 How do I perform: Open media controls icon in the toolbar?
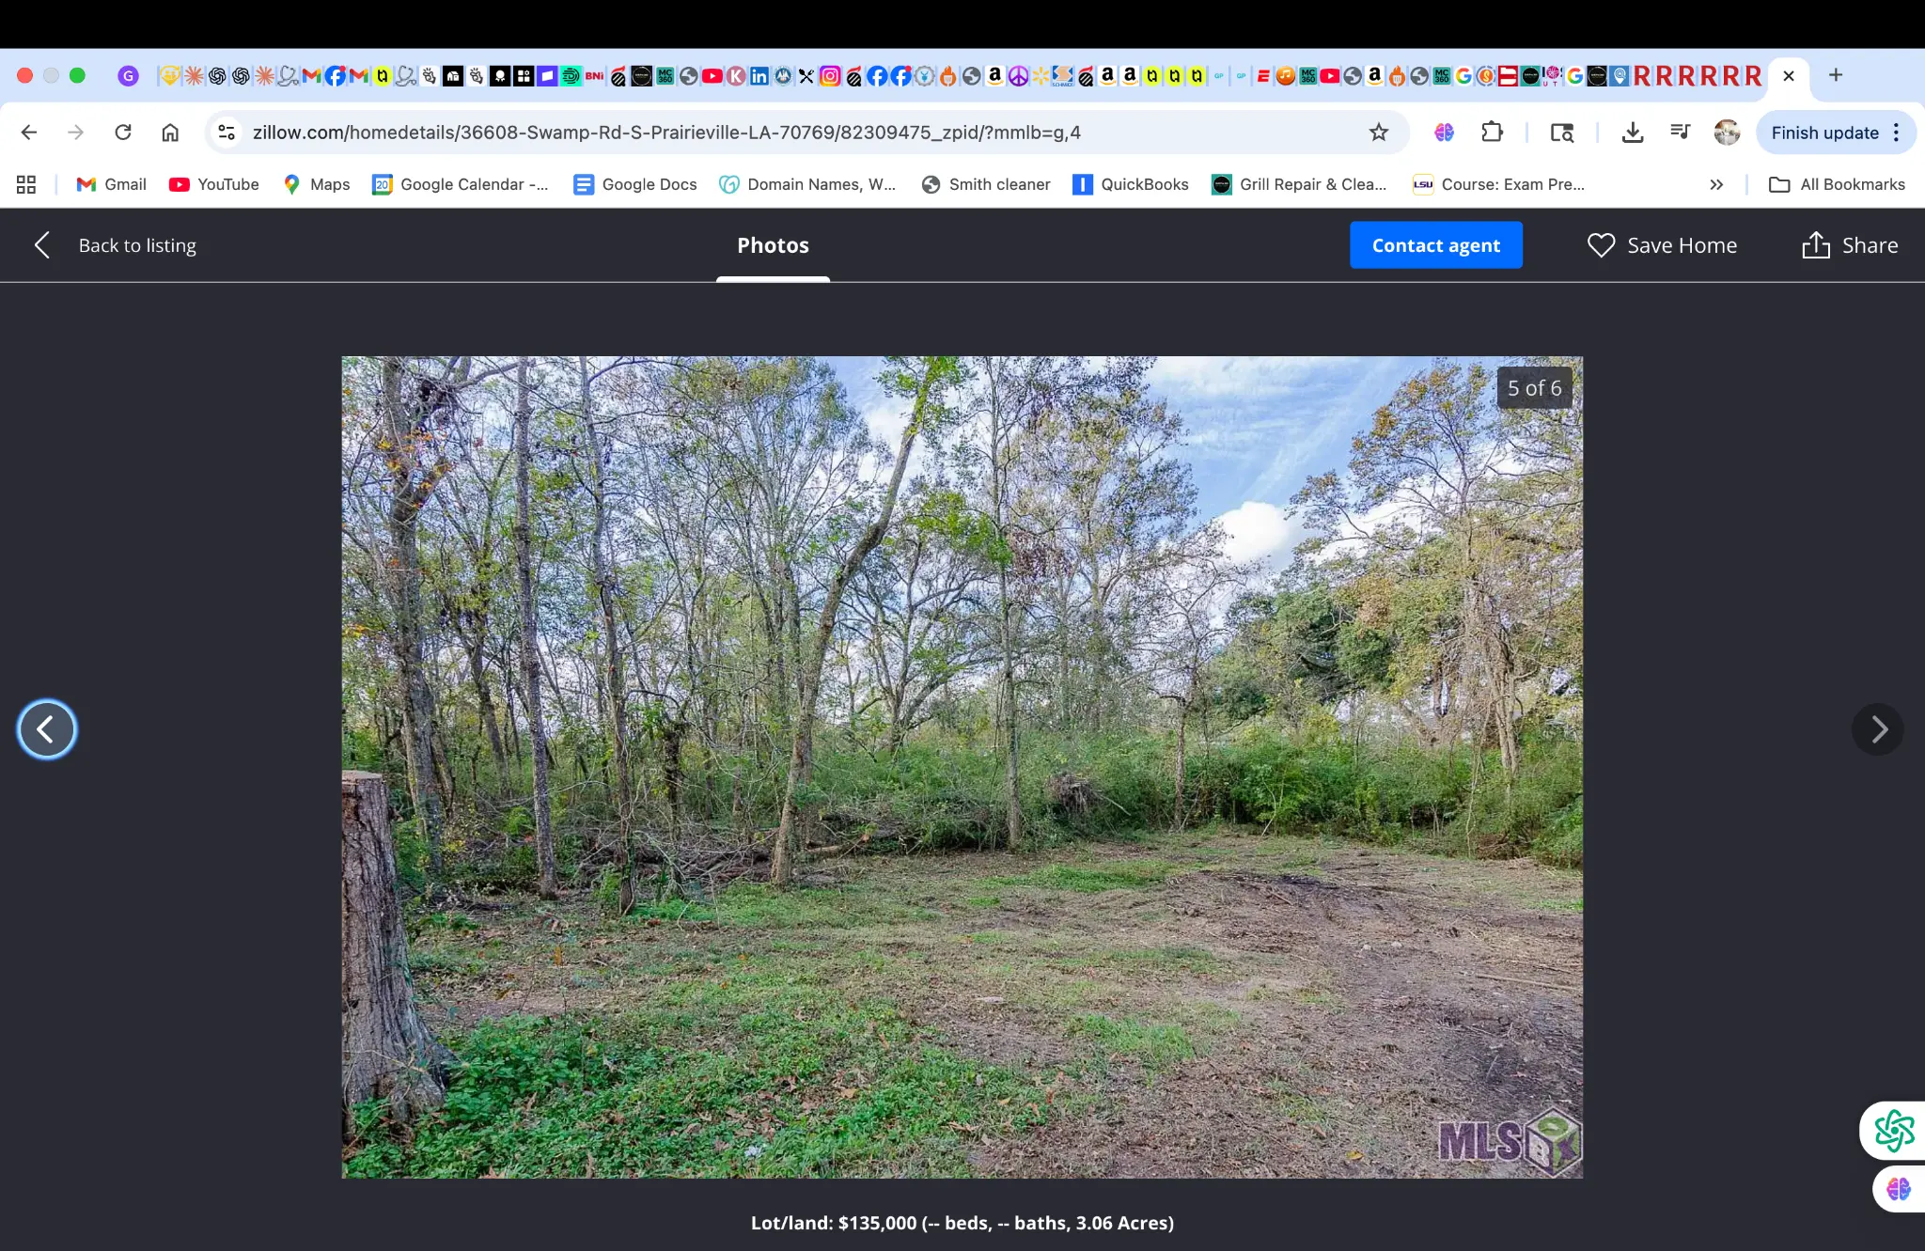point(1681,133)
